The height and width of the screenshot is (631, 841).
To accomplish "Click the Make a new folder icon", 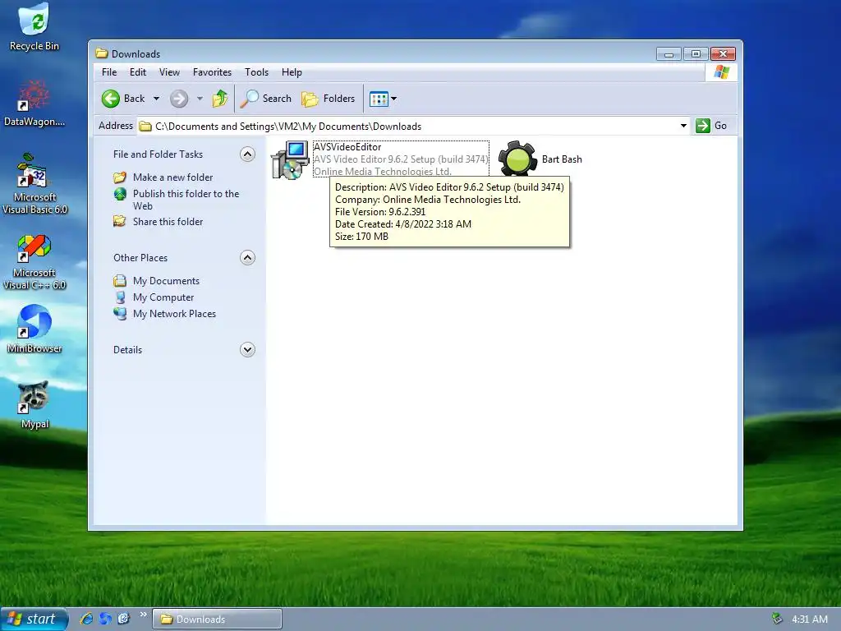I will coord(120,177).
